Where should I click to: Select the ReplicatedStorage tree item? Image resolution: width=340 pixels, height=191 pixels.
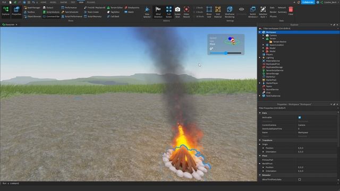[274, 67]
